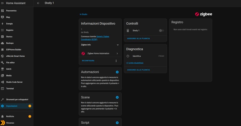
Task: Add an automation with the plus icon
Action: [117, 72]
